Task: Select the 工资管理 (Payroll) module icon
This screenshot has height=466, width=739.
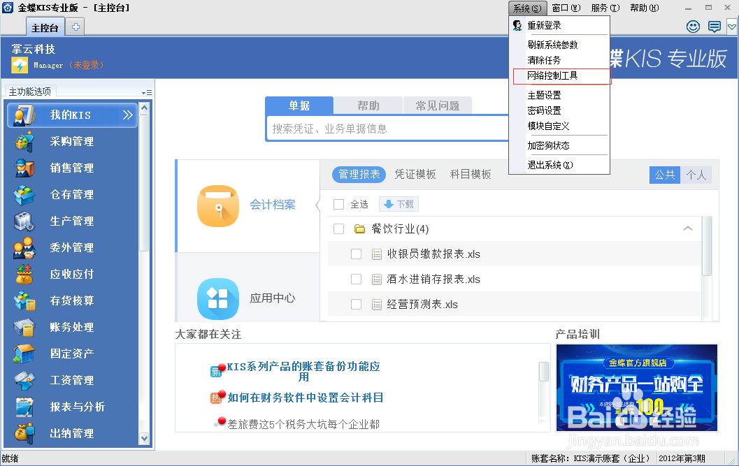Action: (24, 380)
